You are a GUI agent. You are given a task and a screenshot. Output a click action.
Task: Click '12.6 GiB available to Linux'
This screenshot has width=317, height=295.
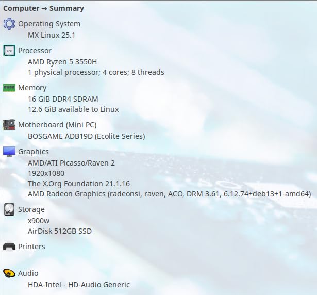click(73, 109)
